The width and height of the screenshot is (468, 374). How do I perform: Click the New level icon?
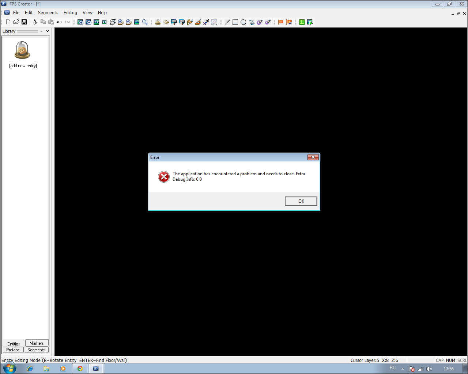click(8, 22)
